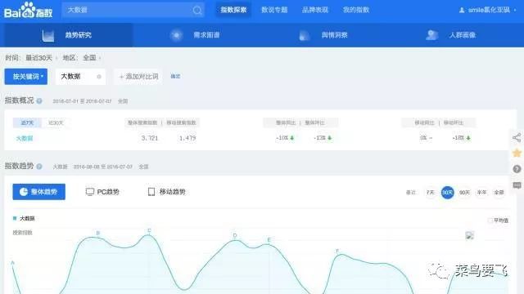Select the 近30天 overview tab
The width and height of the screenshot is (524, 294).
click(x=56, y=122)
